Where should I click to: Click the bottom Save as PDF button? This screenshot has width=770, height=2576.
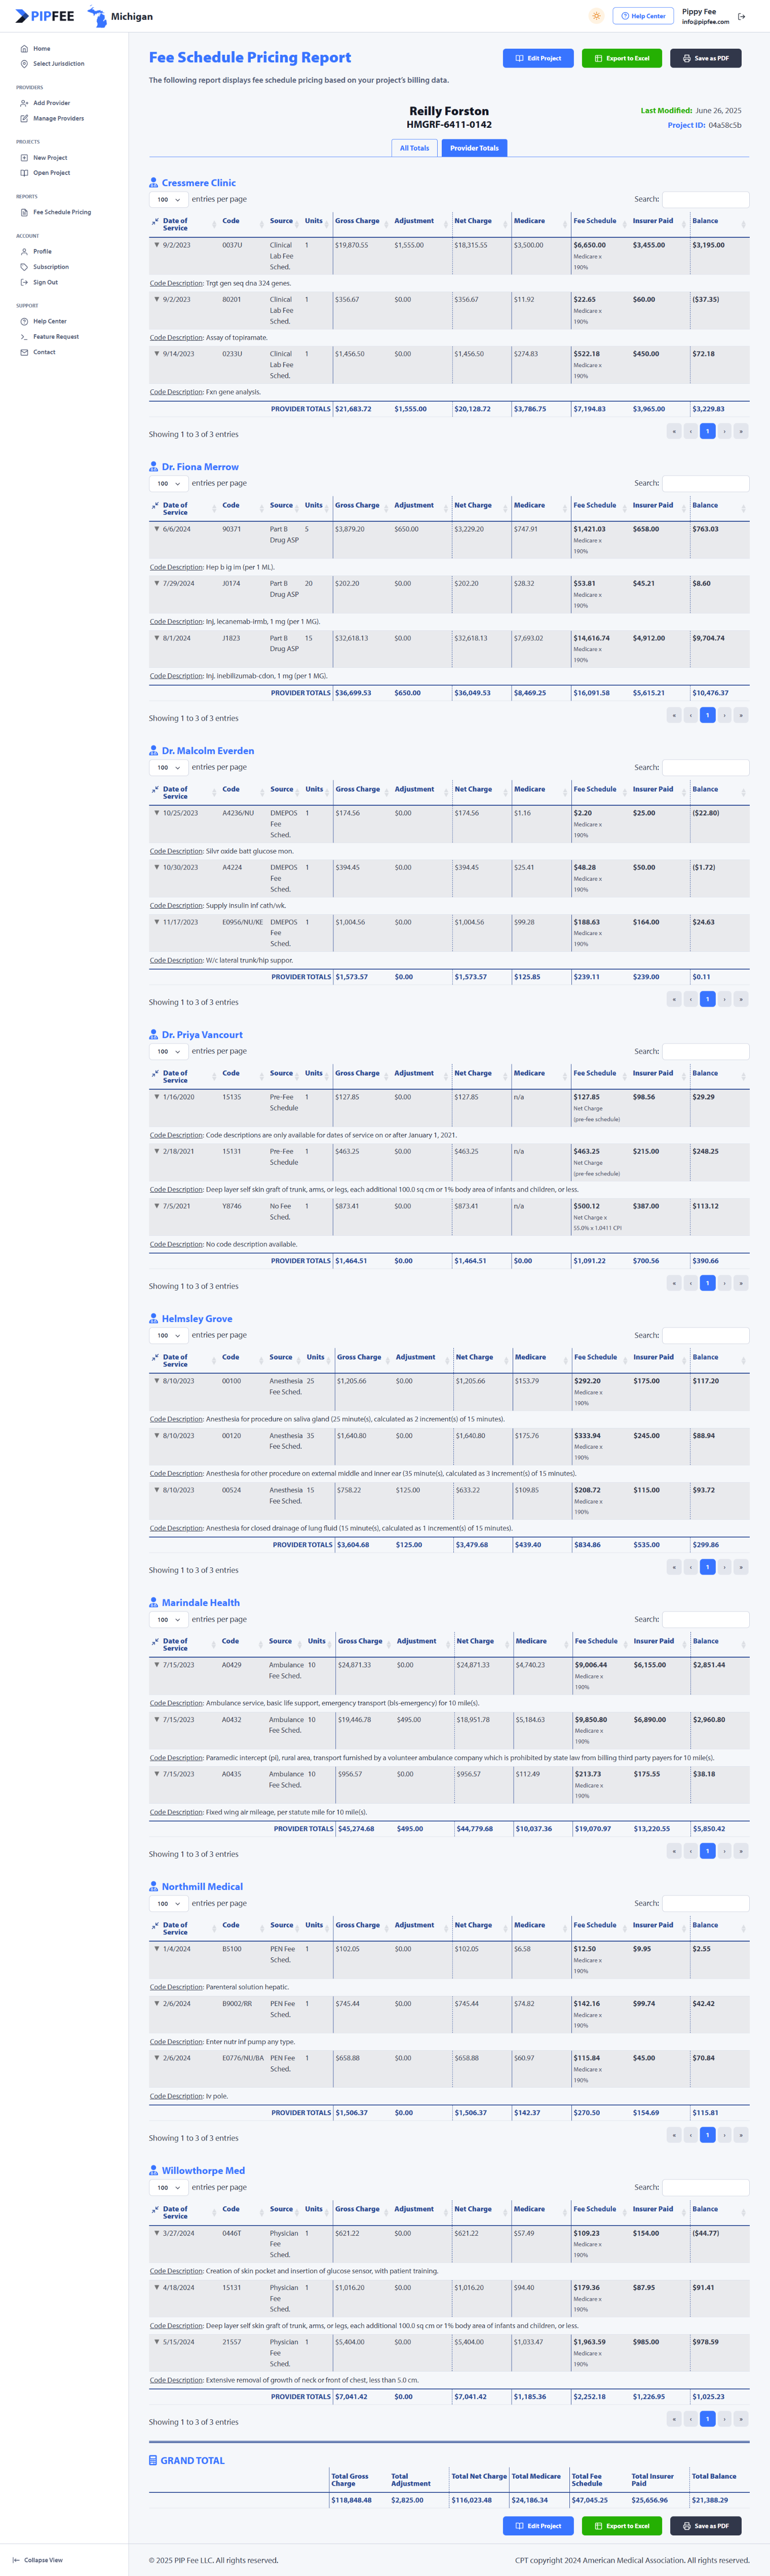tap(706, 2526)
